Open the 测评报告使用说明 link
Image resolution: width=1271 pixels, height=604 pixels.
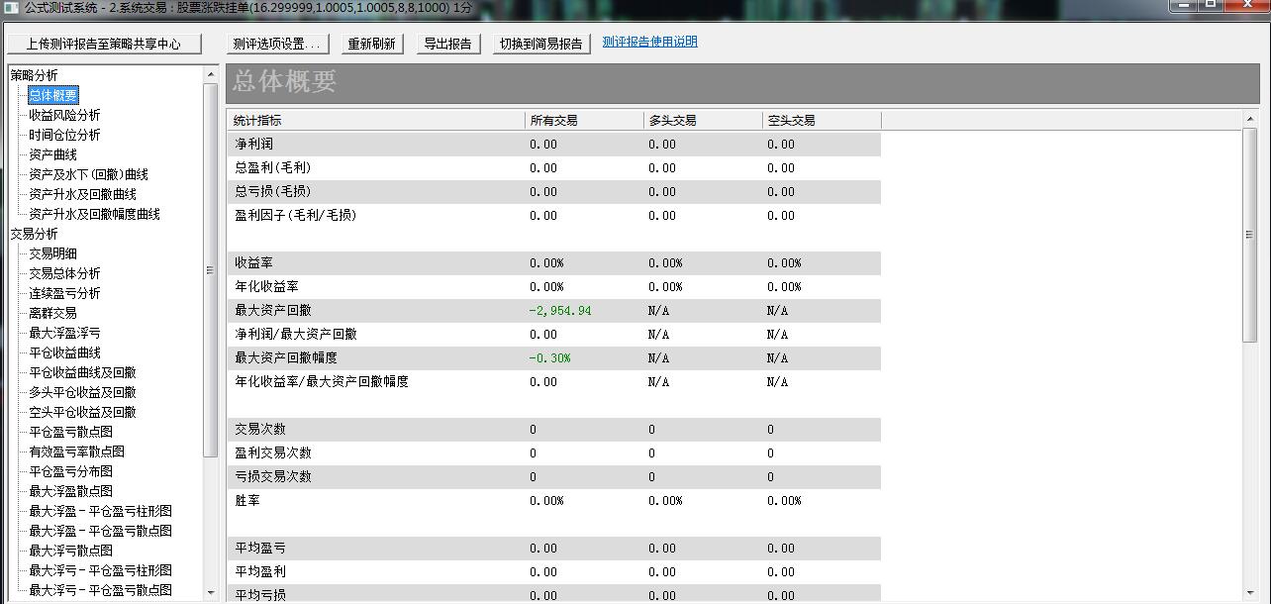point(649,42)
